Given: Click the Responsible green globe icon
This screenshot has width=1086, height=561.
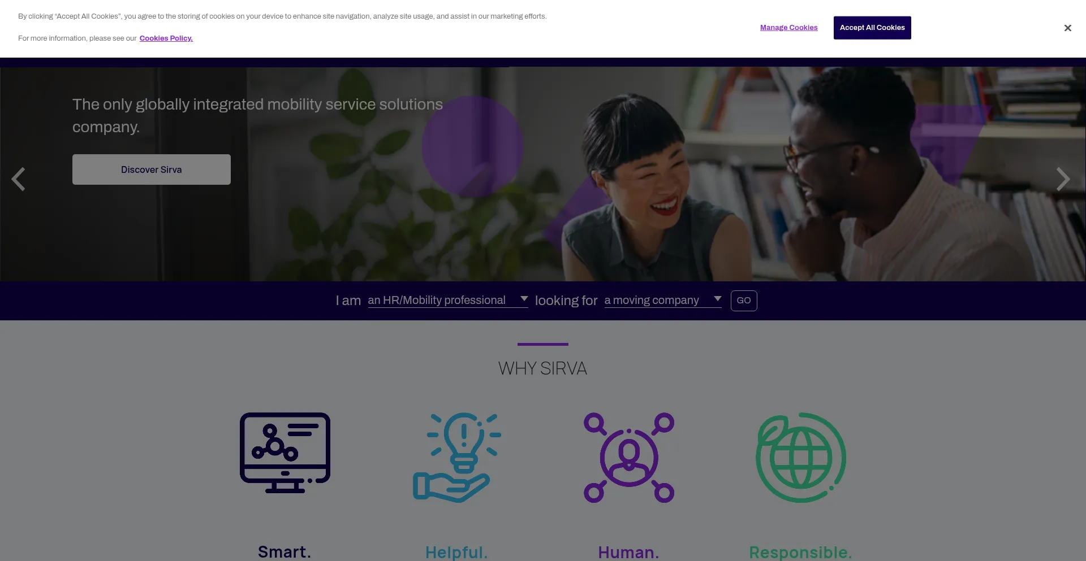Looking at the screenshot, I should point(801,457).
